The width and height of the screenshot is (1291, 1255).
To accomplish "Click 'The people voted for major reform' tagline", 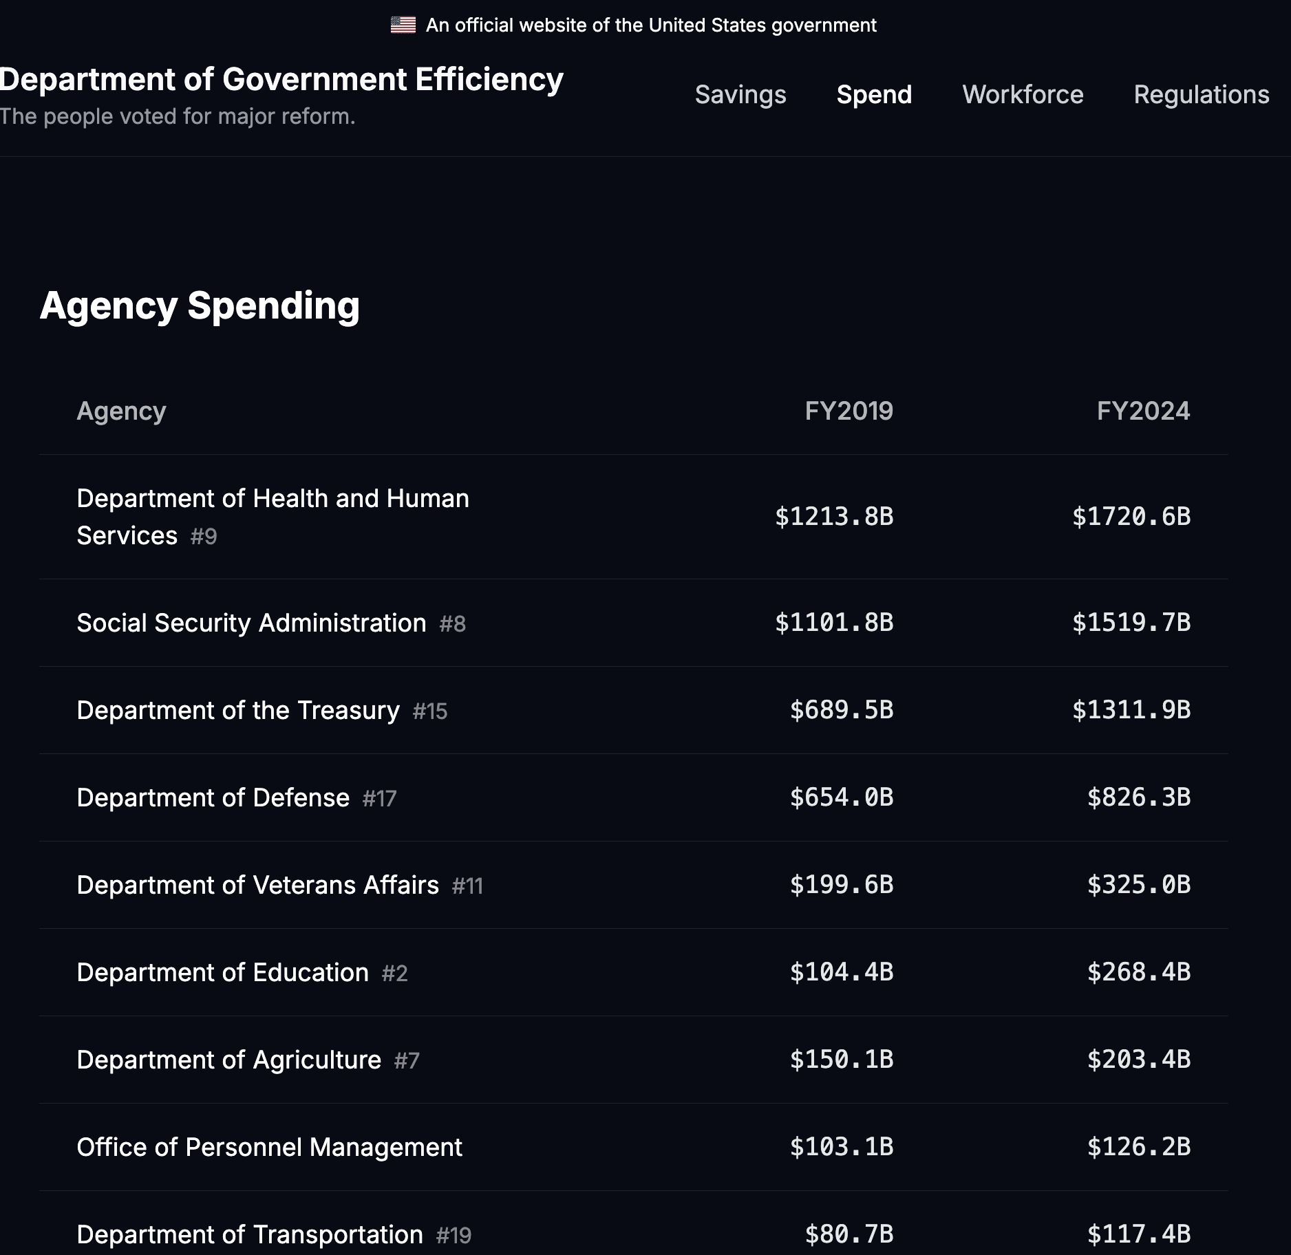I will [178, 117].
